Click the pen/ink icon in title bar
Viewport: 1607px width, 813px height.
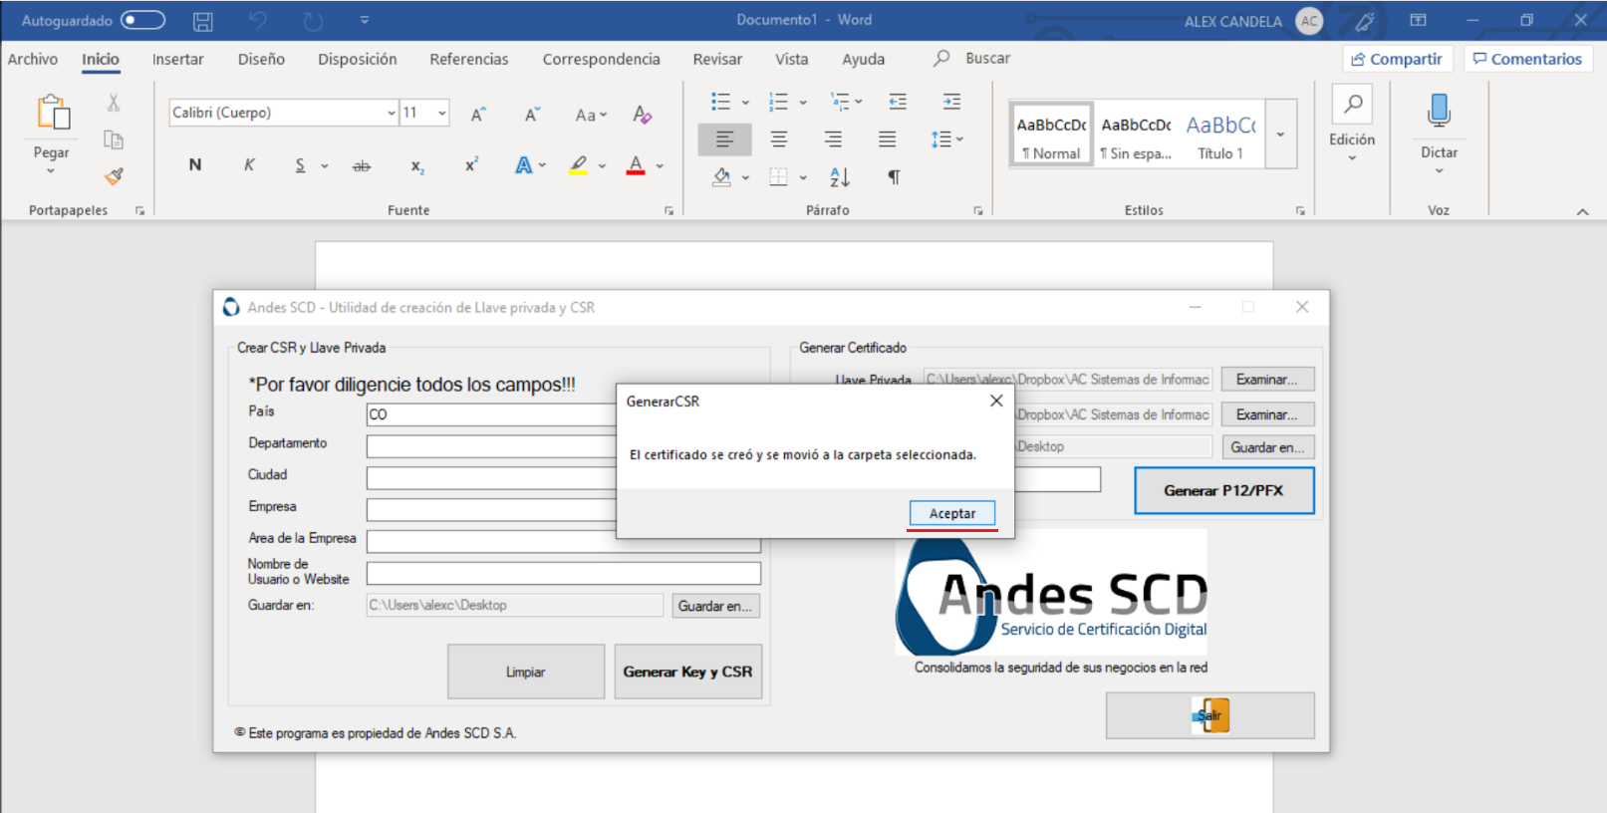[1365, 21]
